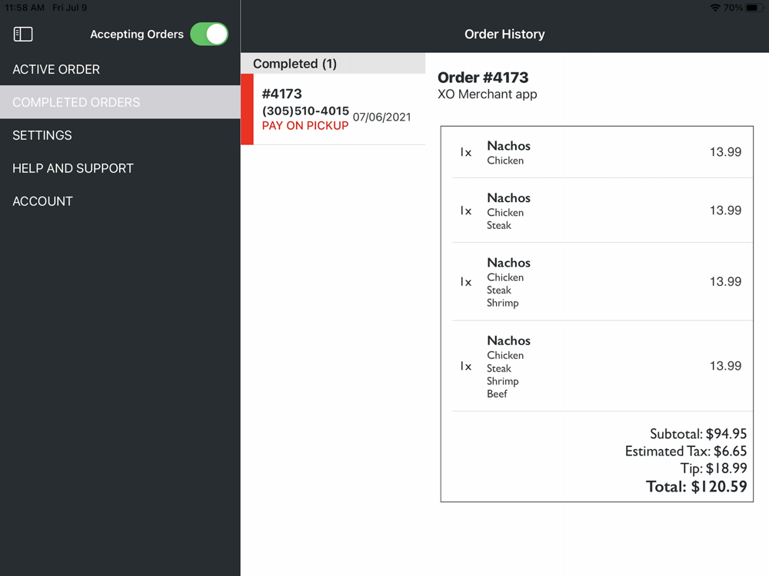
Task: Go to Help and Support
Action: pos(120,168)
